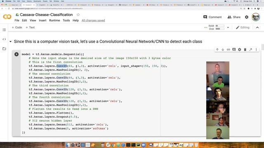Image resolution: width=264 pixels, height=148 pixels.
Task: Click the comment '# The second convolution'
Action: coord(49,74)
